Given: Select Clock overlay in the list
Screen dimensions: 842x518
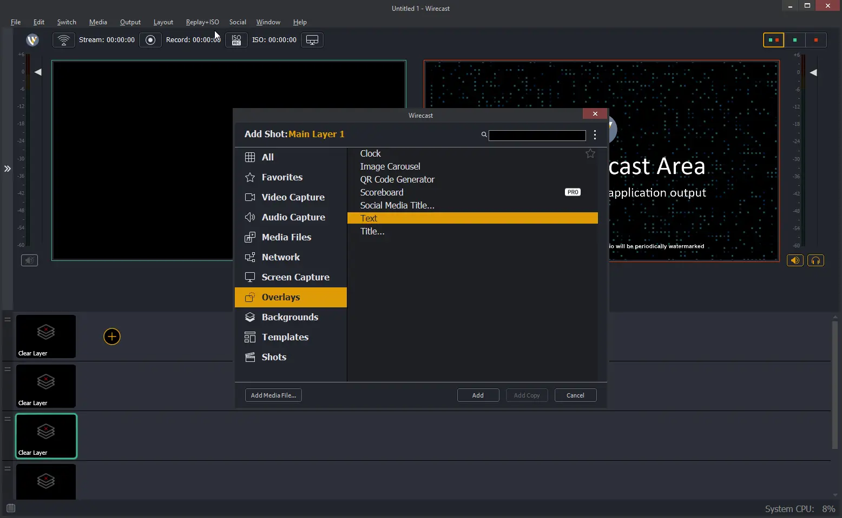Looking at the screenshot, I should tap(472, 153).
